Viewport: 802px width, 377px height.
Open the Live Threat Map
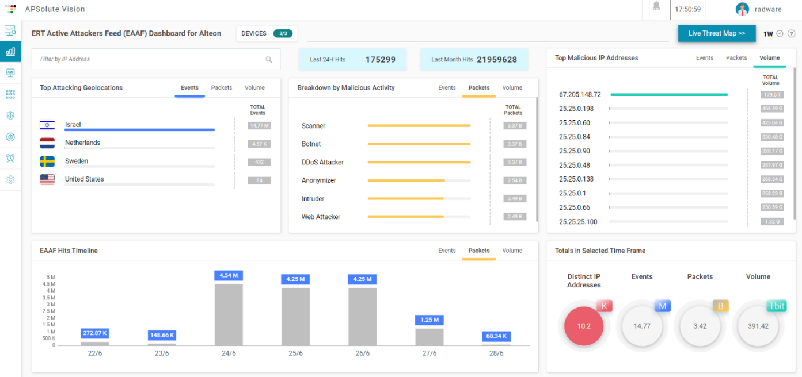point(717,33)
